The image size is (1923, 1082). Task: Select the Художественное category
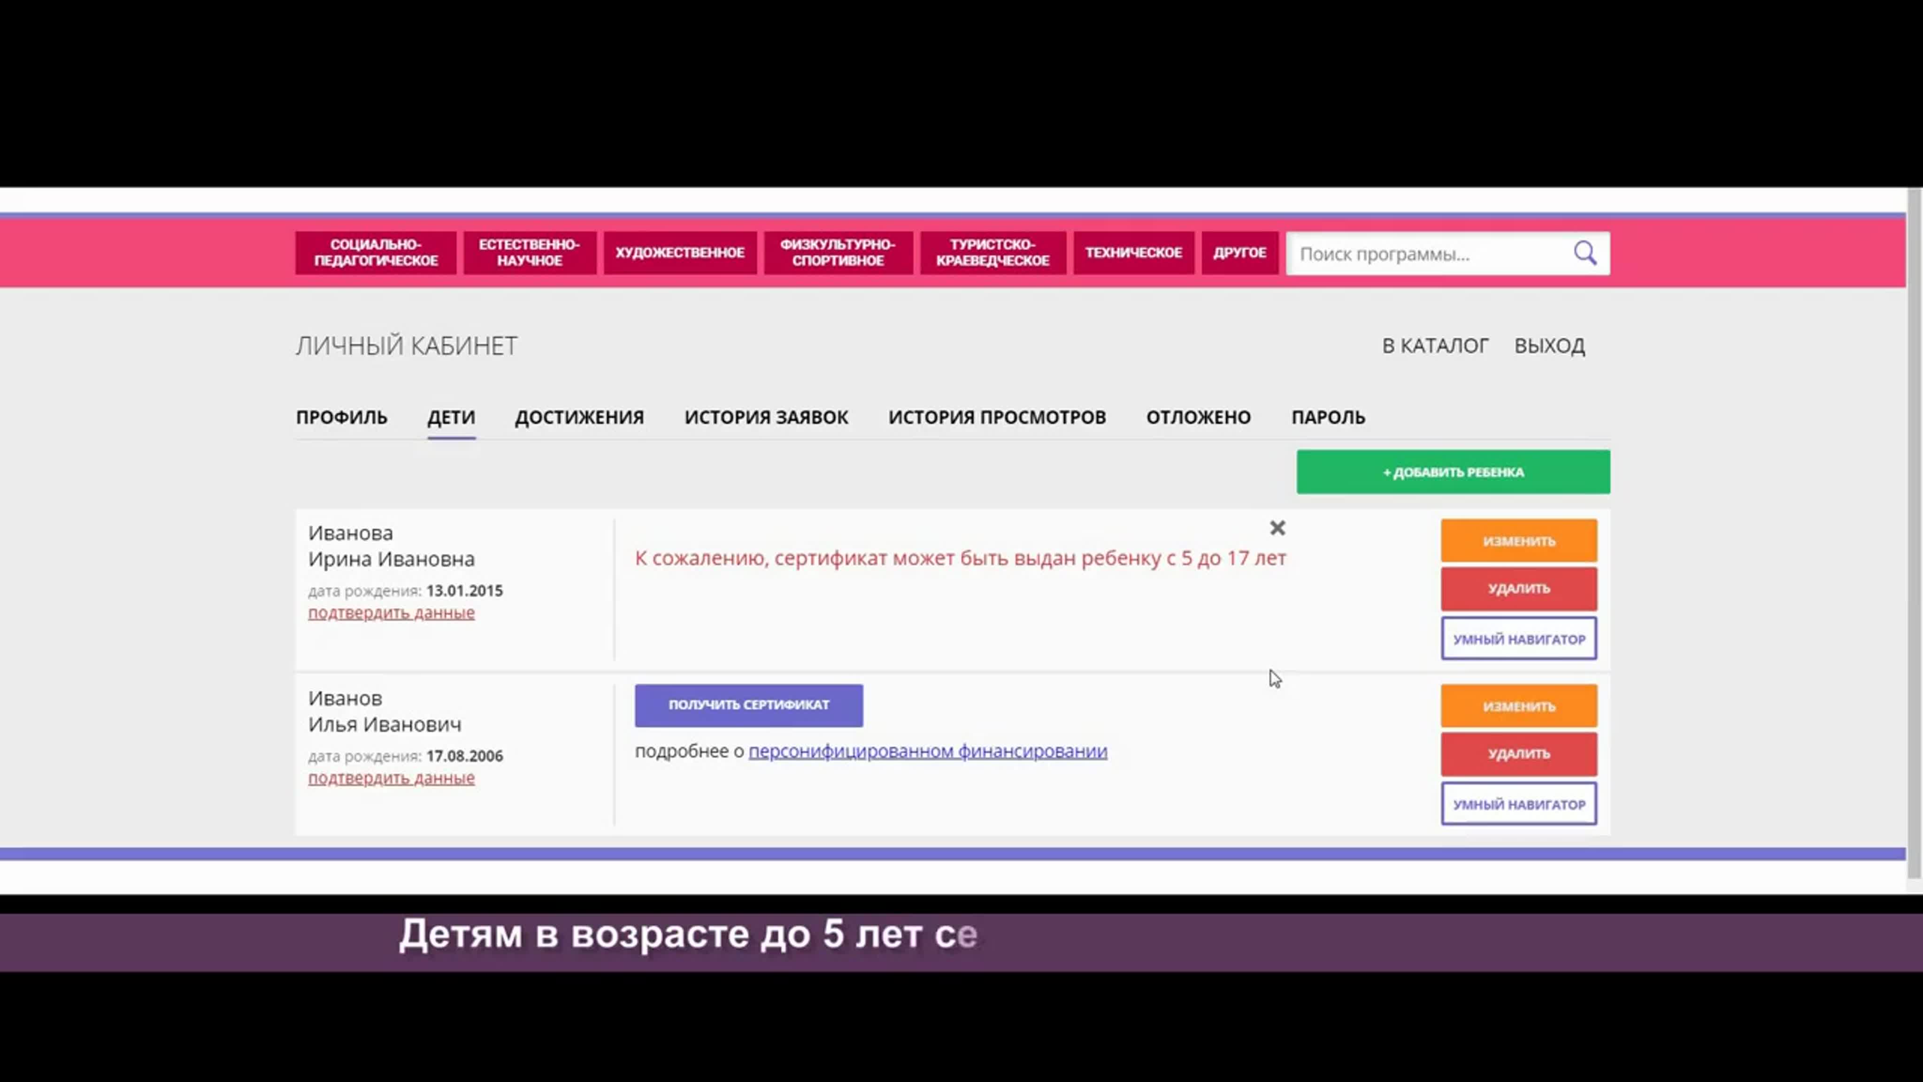[679, 252]
